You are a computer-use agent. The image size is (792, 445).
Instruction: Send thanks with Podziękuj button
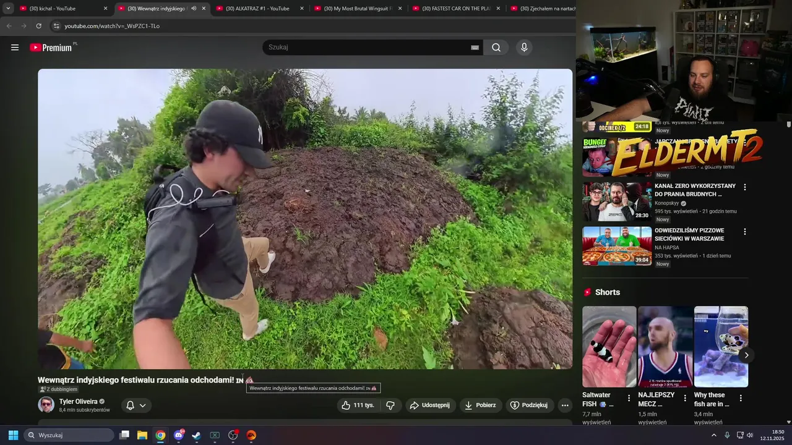[x=529, y=405]
